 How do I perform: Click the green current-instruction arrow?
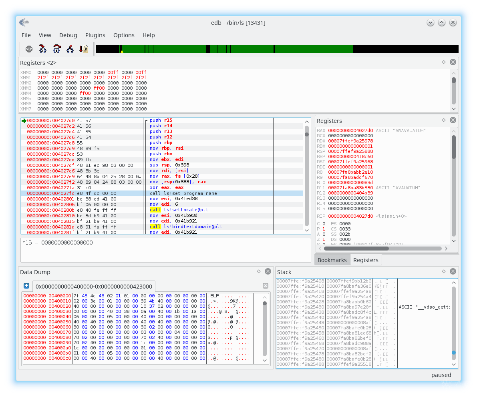tap(24, 121)
